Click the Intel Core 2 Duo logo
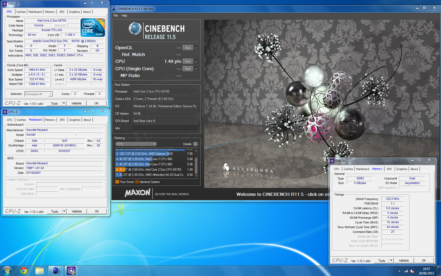This screenshot has height=276, width=441. coord(93,27)
